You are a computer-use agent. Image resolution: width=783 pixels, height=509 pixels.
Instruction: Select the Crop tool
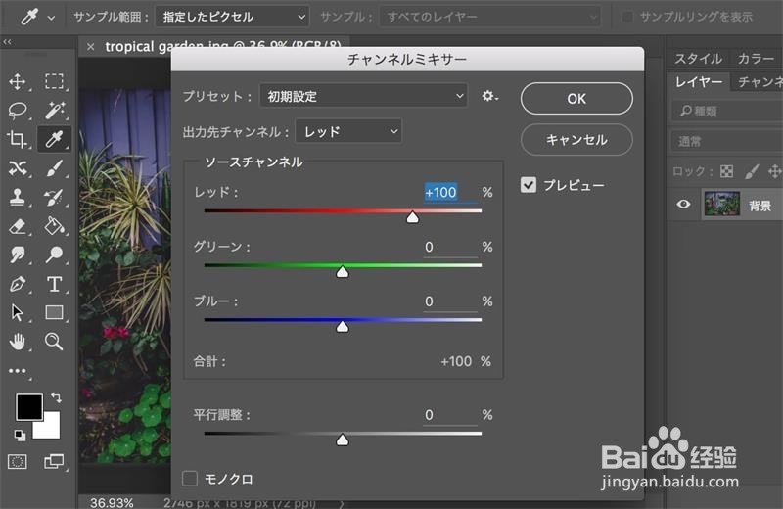(18, 139)
